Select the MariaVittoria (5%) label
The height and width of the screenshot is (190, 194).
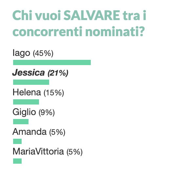tap(48, 152)
